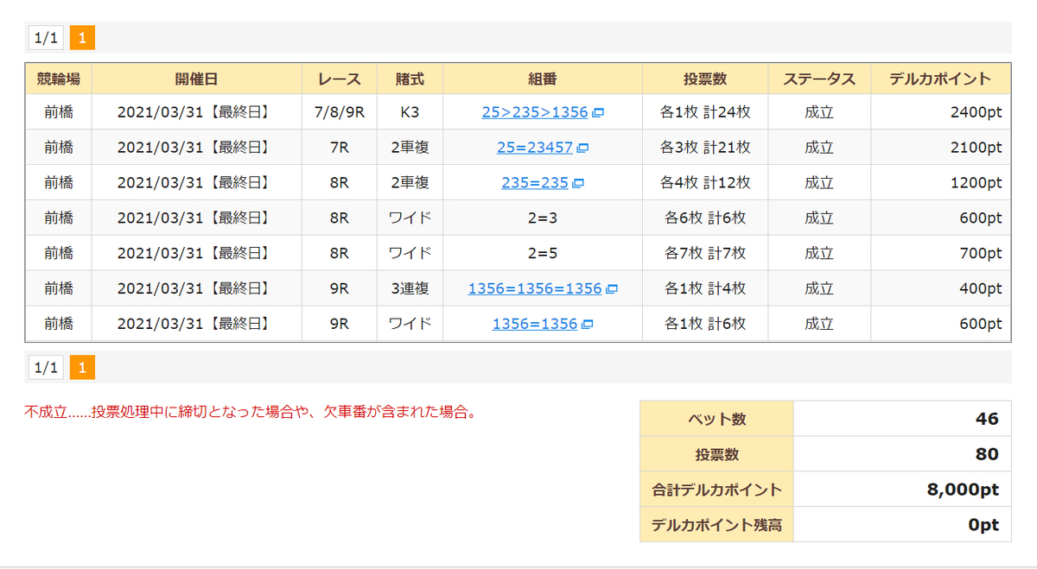Select the 各3枚 計21枚 votes cell

(705, 148)
